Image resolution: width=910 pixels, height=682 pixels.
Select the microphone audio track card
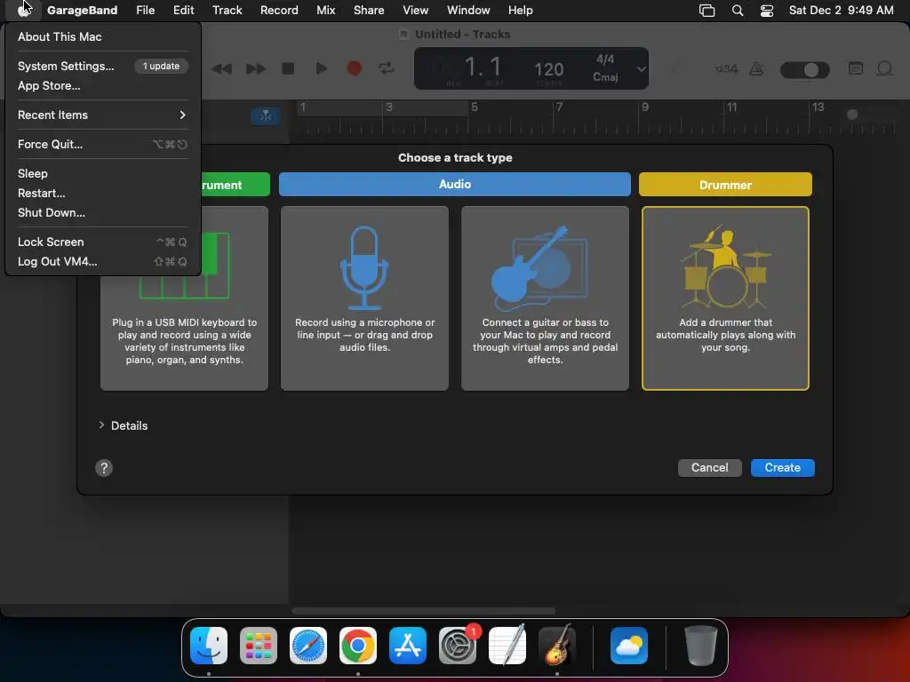point(364,298)
